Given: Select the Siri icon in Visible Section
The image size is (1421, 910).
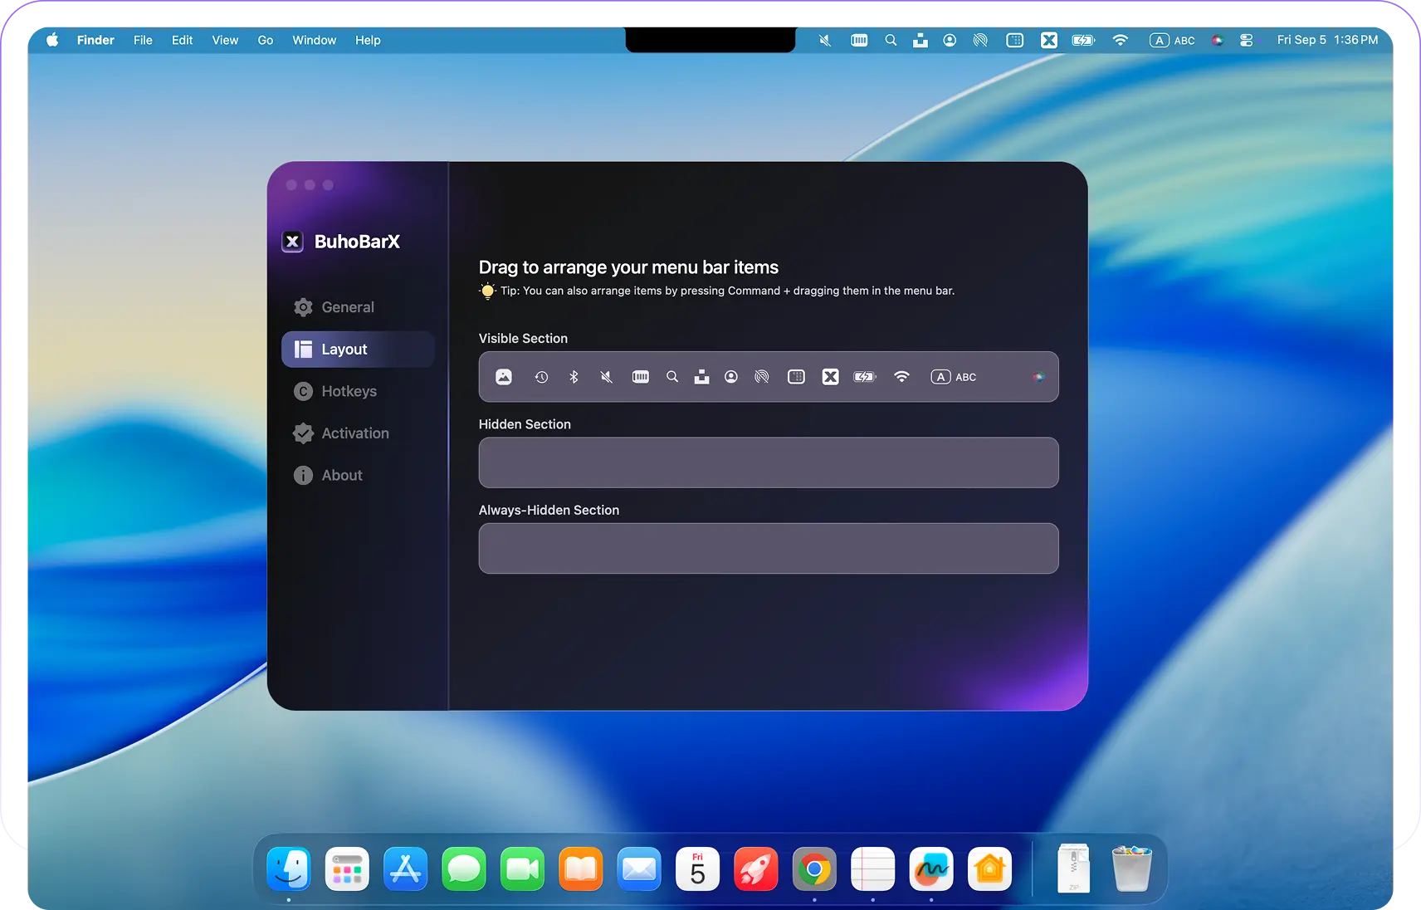Looking at the screenshot, I should tap(1038, 377).
